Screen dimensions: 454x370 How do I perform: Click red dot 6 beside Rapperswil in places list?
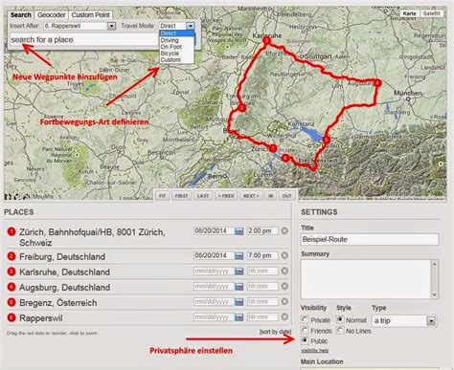pyautogui.click(x=11, y=317)
